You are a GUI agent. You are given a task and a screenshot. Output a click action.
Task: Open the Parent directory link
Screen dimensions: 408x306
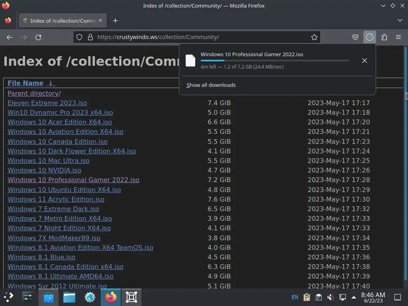(34, 93)
